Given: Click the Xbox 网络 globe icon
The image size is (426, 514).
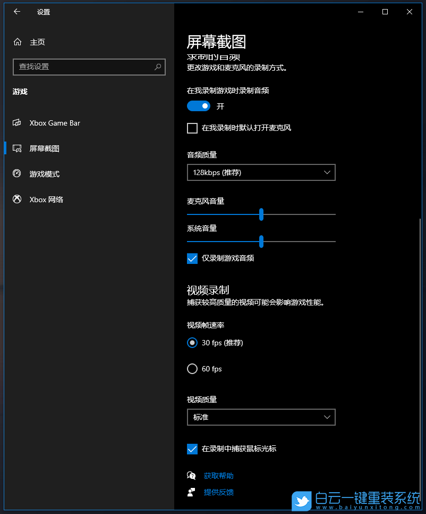Looking at the screenshot, I should tap(18, 200).
